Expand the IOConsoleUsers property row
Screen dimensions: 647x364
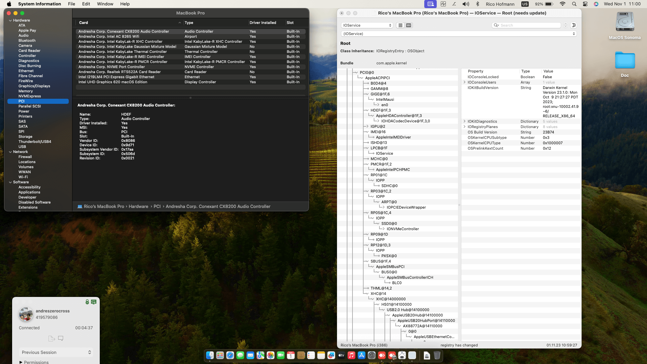pyautogui.click(x=464, y=82)
